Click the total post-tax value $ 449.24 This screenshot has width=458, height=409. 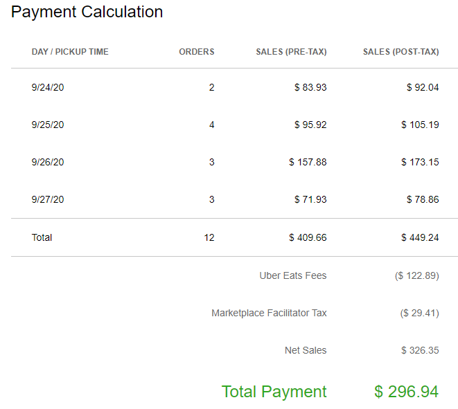click(420, 237)
